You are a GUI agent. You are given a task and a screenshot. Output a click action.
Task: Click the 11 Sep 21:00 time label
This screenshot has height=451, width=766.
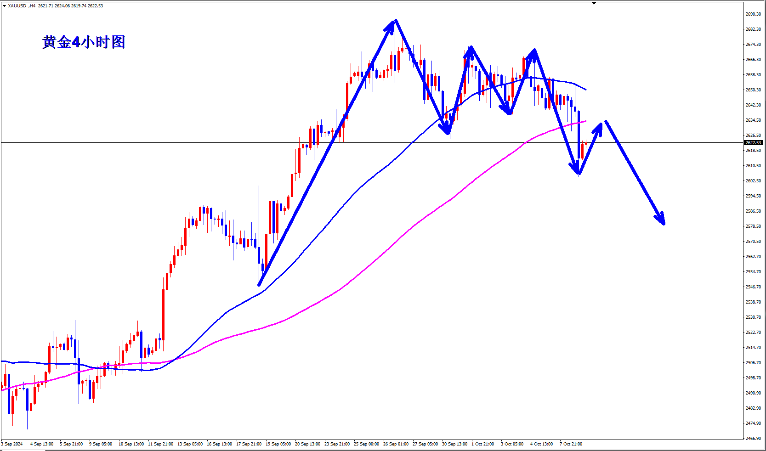tap(161, 444)
